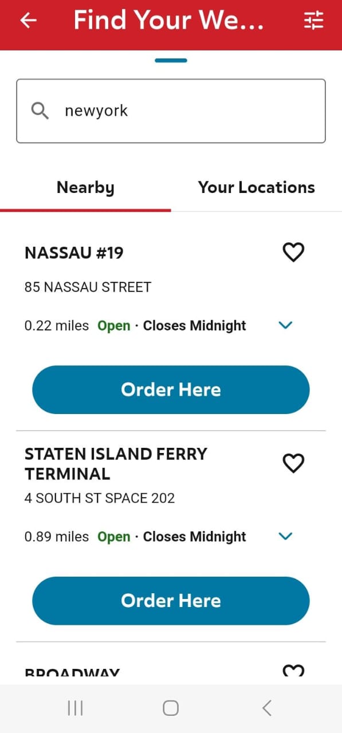Tap the home button in navigation bar
The height and width of the screenshot is (733, 342).
click(170, 708)
